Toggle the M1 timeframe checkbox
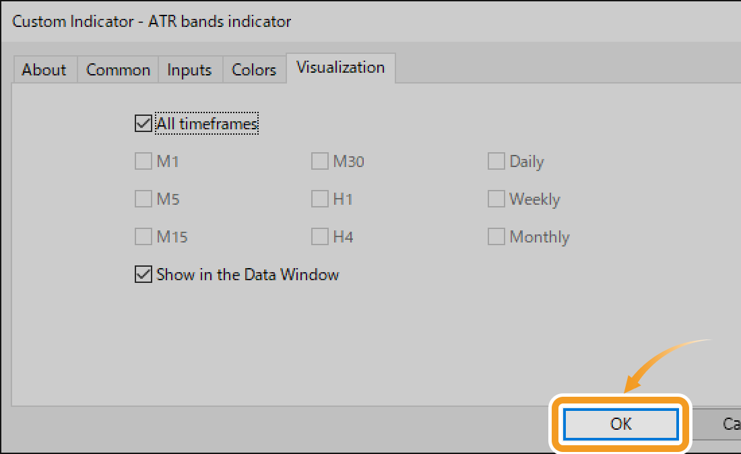This screenshot has width=741, height=454. click(x=143, y=162)
